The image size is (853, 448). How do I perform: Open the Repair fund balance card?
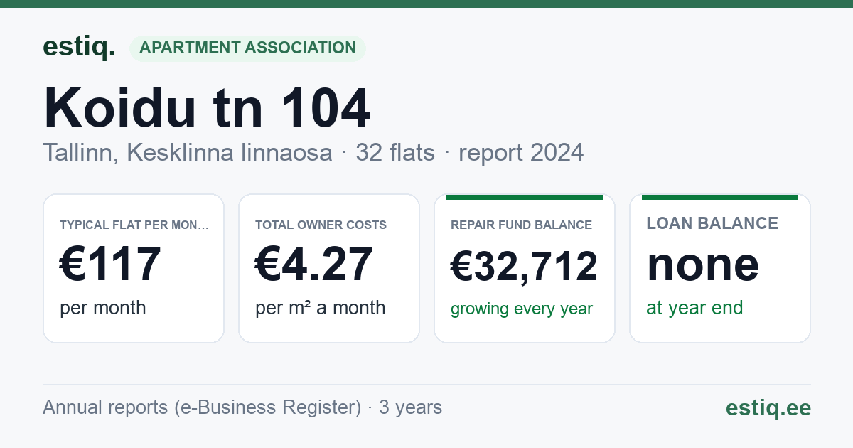(x=525, y=268)
